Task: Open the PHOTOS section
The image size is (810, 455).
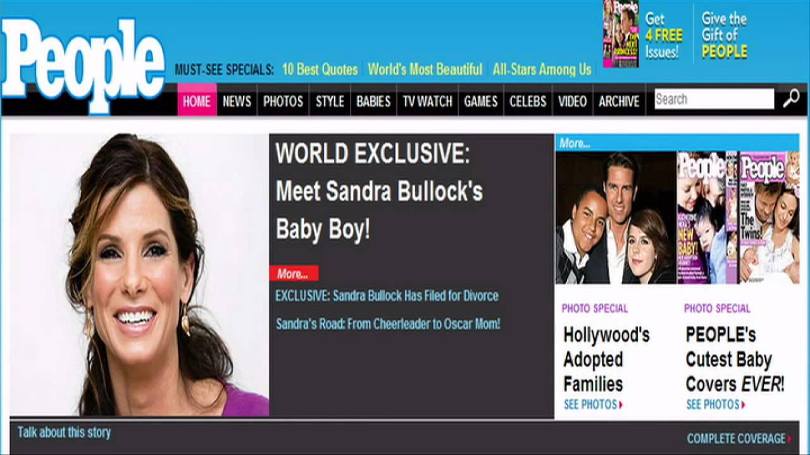Action: [x=283, y=101]
